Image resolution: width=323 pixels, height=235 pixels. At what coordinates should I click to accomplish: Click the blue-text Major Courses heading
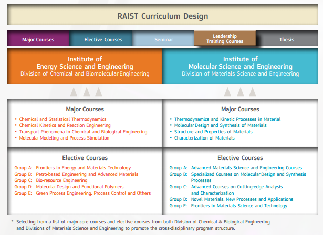(x=240, y=109)
